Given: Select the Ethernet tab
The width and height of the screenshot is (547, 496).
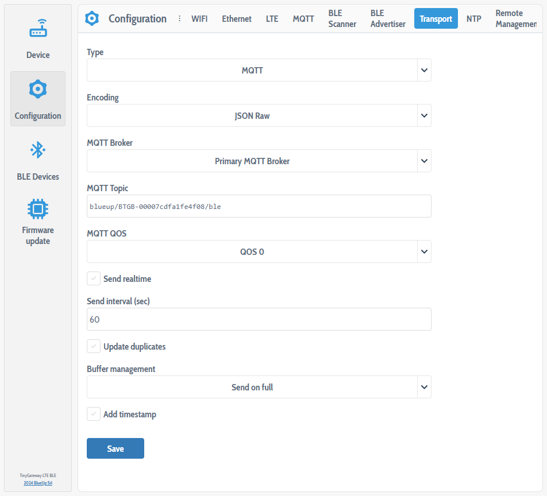Looking at the screenshot, I should tap(236, 18).
